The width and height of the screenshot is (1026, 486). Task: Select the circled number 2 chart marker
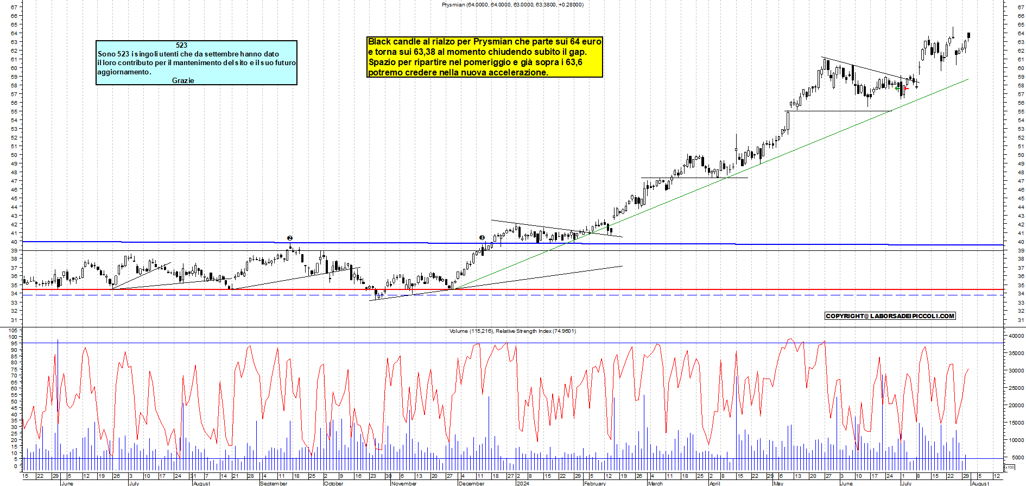[x=290, y=238]
